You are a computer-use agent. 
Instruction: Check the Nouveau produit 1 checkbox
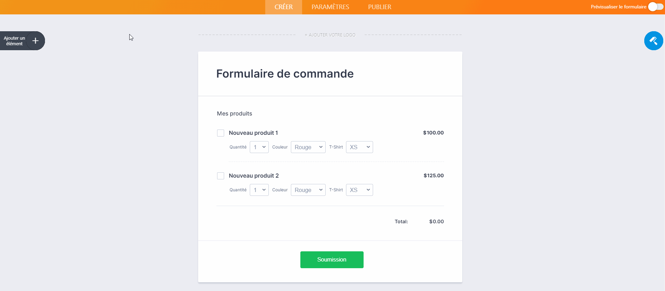[x=221, y=133]
